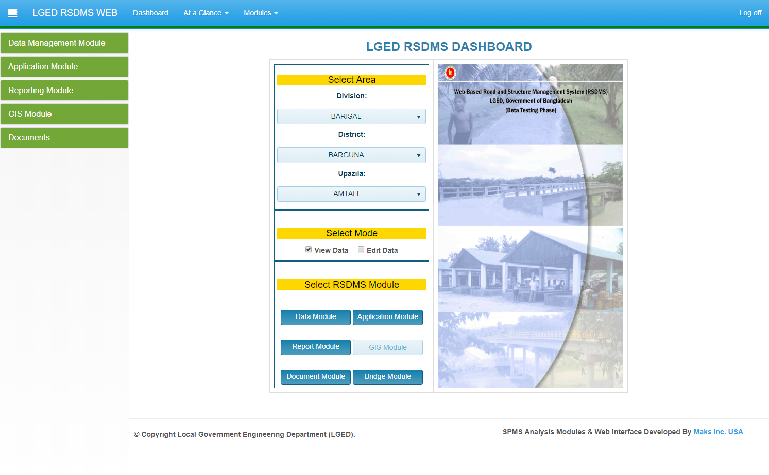Click the Upazila label

352,173
